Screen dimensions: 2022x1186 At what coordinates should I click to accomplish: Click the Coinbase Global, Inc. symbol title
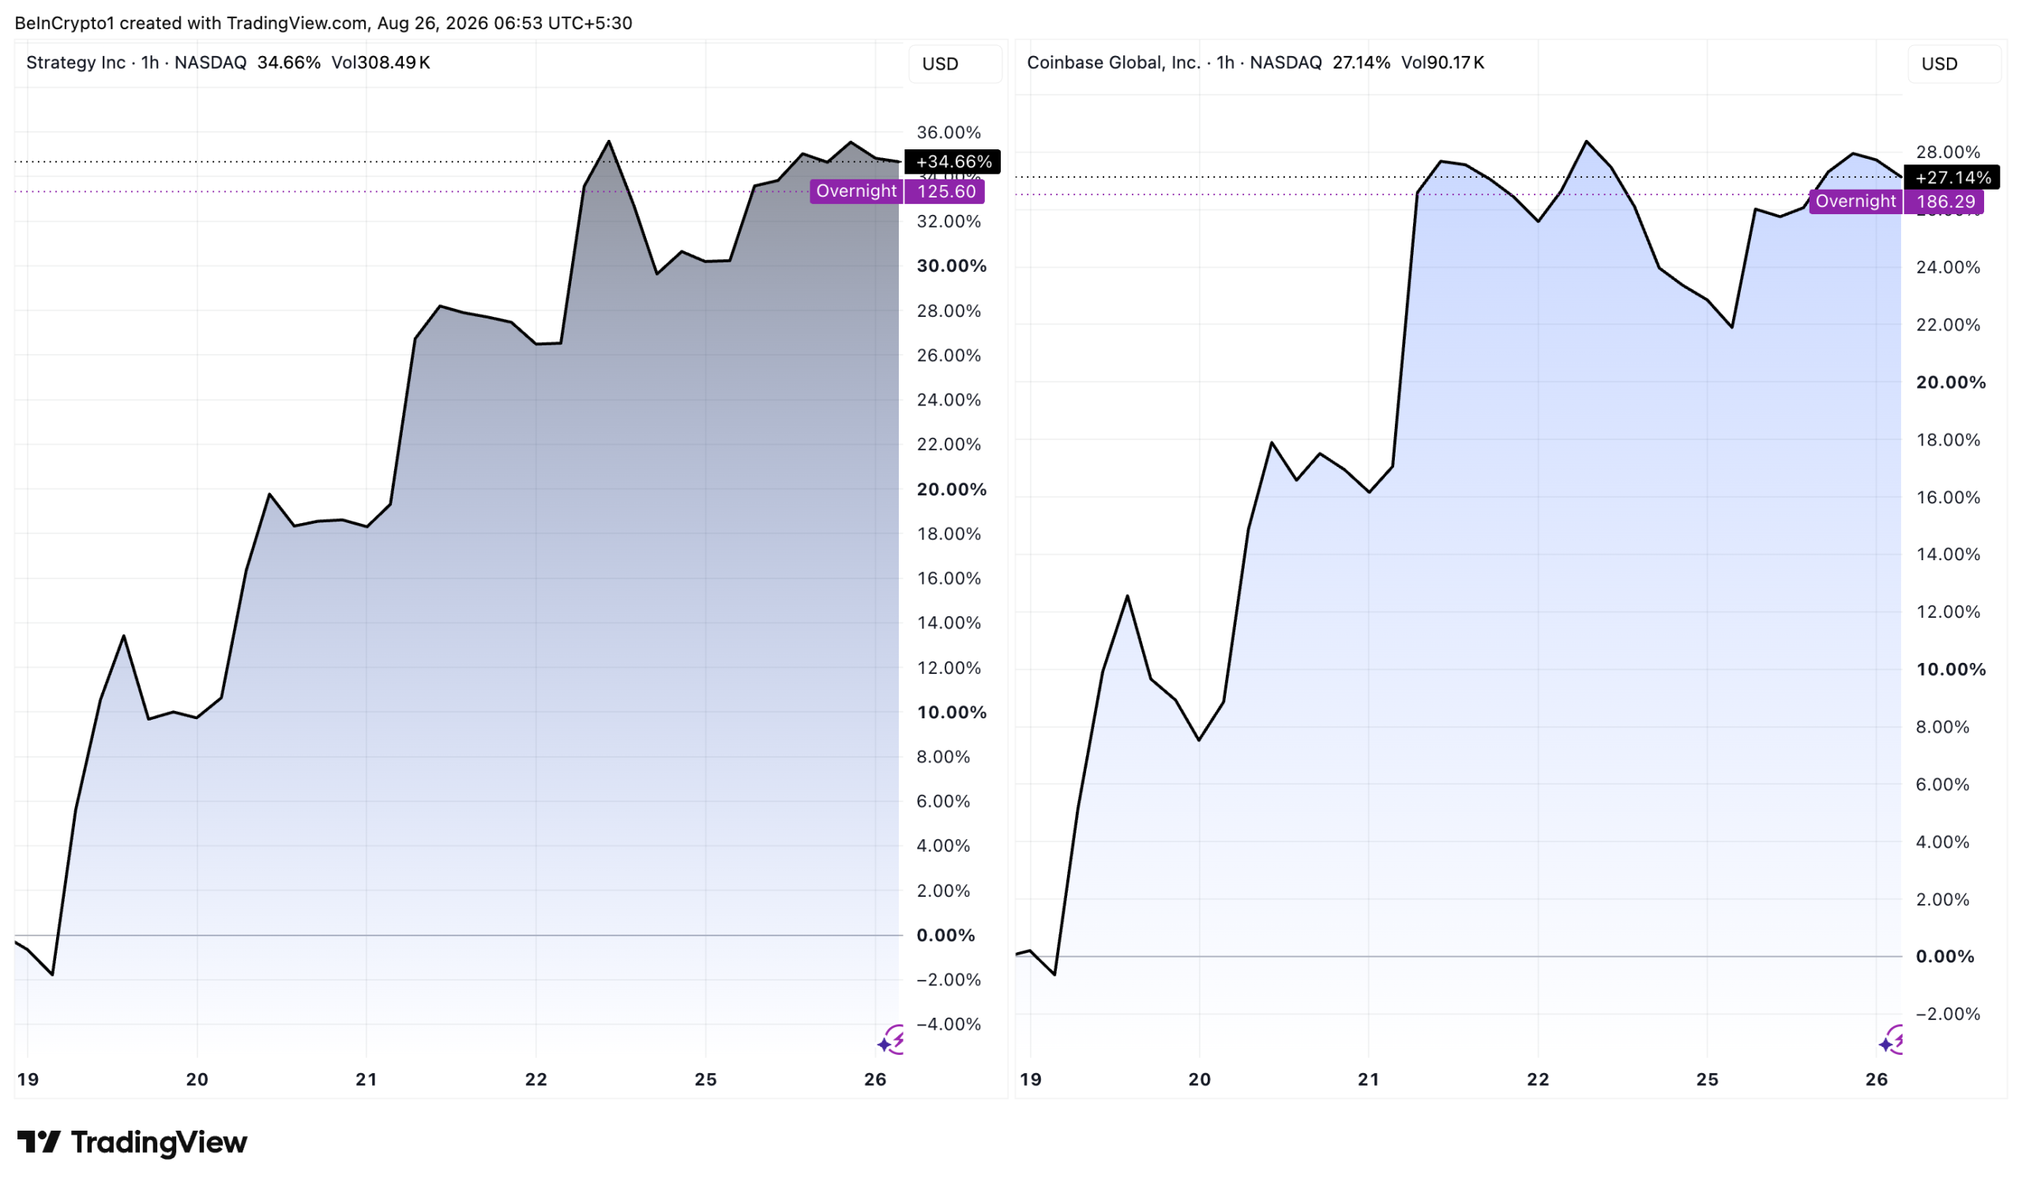[x=1114, y=62]
